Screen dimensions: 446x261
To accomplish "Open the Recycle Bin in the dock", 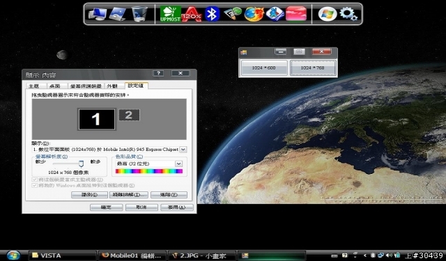I will point(139,14).
